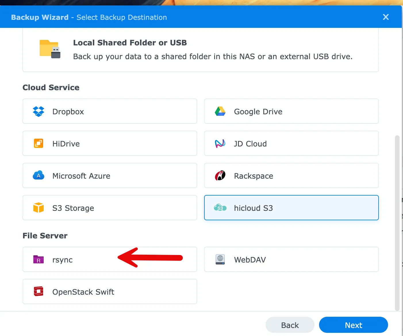Screen dimensions: 403x336
Task: Close the Backup Wizard dialog
Action: tap(385, 17)
